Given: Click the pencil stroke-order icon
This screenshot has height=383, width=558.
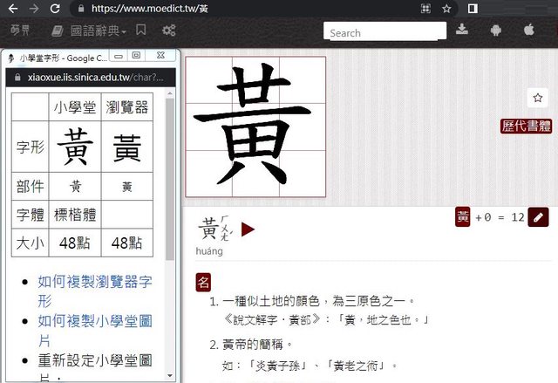Looking at the screenshot, I should [539, 217].
